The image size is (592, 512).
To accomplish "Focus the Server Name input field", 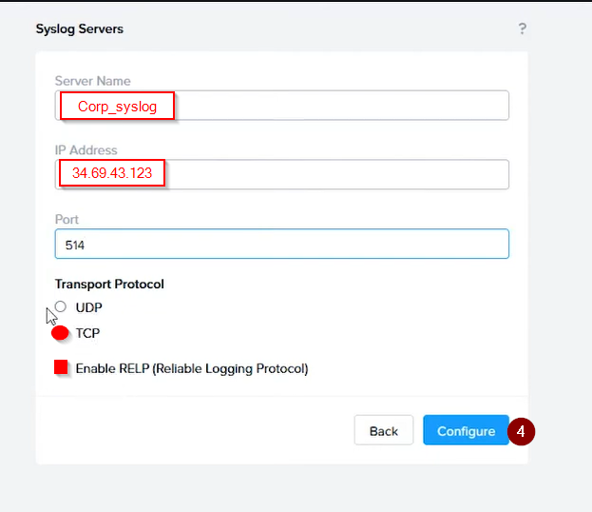I will pyautogui.click(x=281, y=106).
